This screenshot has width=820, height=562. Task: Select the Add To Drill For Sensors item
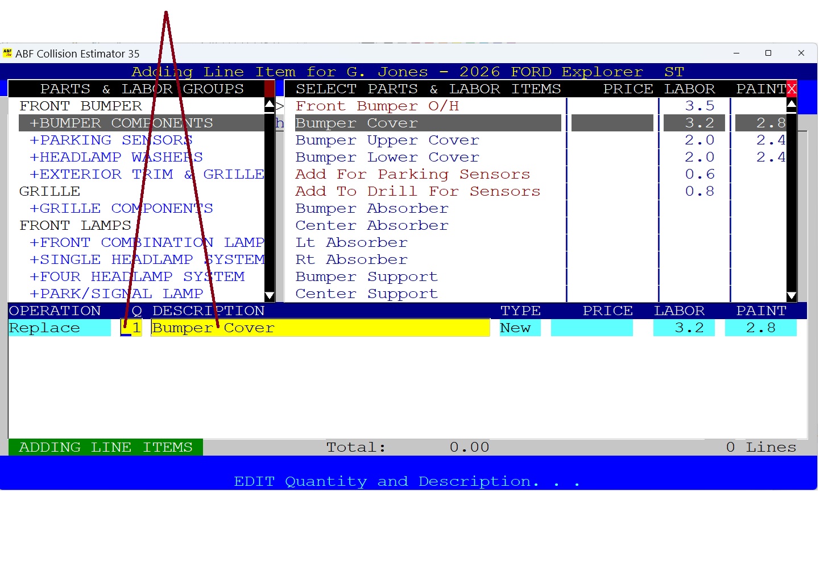click(418, 191)
